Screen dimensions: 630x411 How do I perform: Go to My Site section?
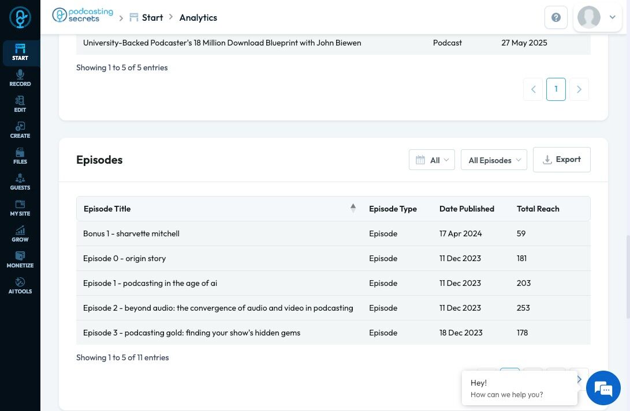coord(20,208)
